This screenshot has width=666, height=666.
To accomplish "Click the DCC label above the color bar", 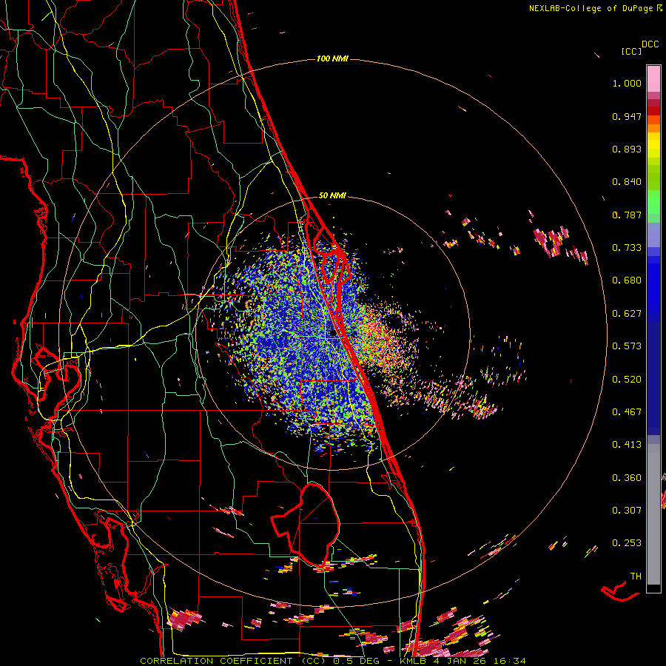I will pos(650,44).
